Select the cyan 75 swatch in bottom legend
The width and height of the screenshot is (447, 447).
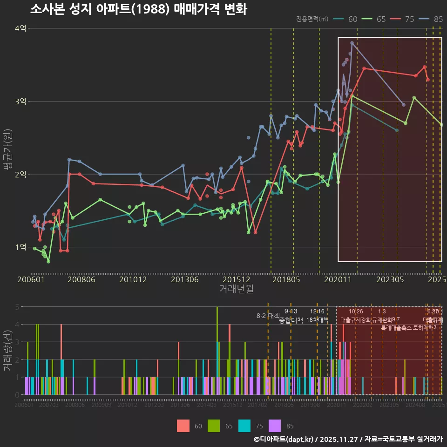coord(244,426)
